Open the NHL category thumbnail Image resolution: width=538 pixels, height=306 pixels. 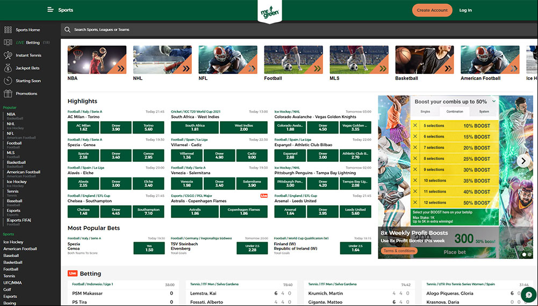pyautogui.click(x=162, y=60)
